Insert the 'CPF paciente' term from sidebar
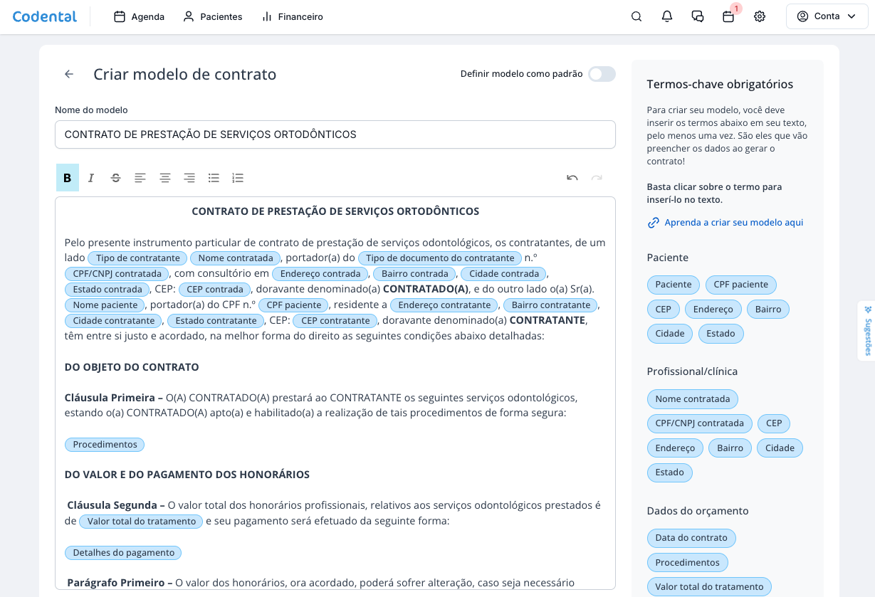 (x=740, y=285)
